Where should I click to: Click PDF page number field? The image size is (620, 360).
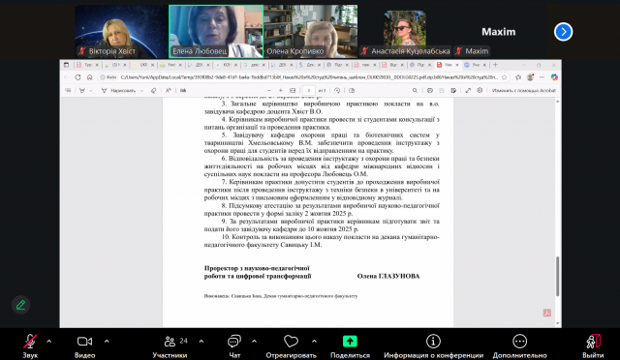309,91
